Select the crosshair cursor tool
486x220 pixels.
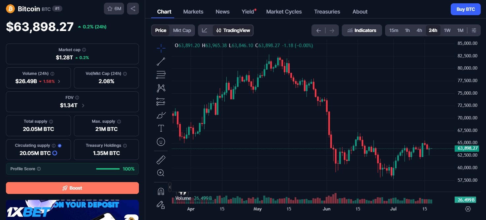[161, 48]
